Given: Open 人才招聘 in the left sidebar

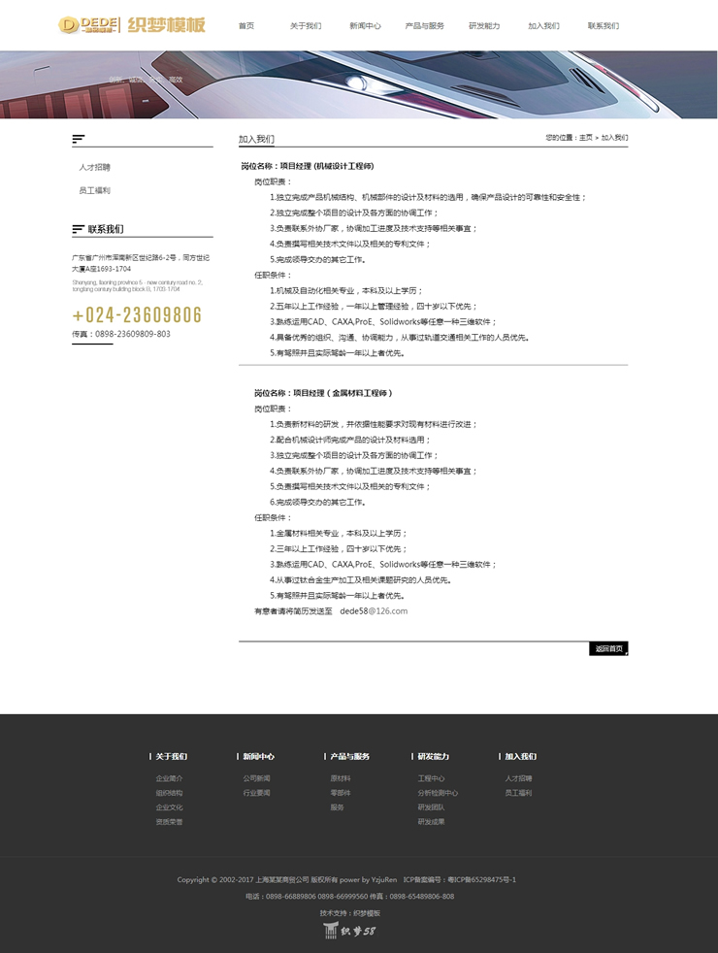Looking at the screenshot, I should (x=95, y=168).
